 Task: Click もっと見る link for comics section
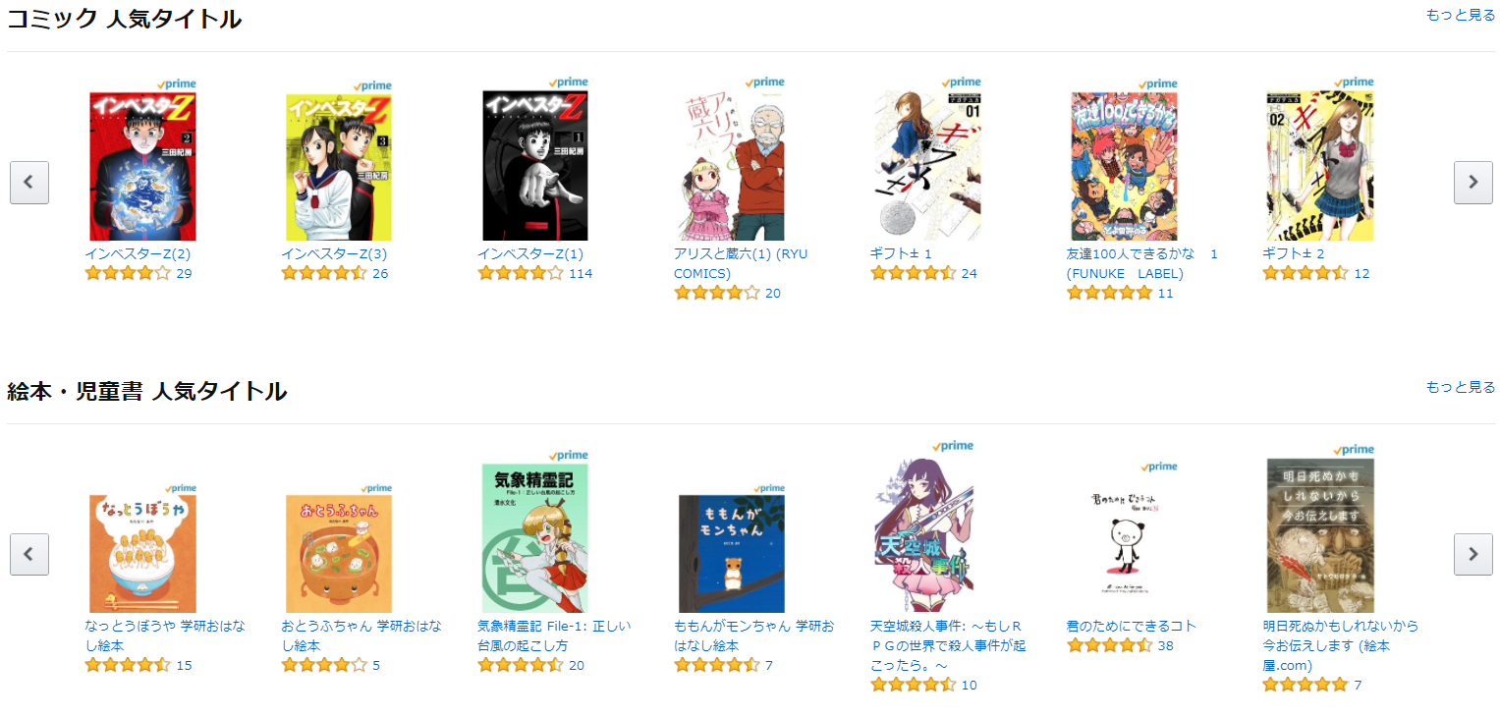[x=1461, y=15]
